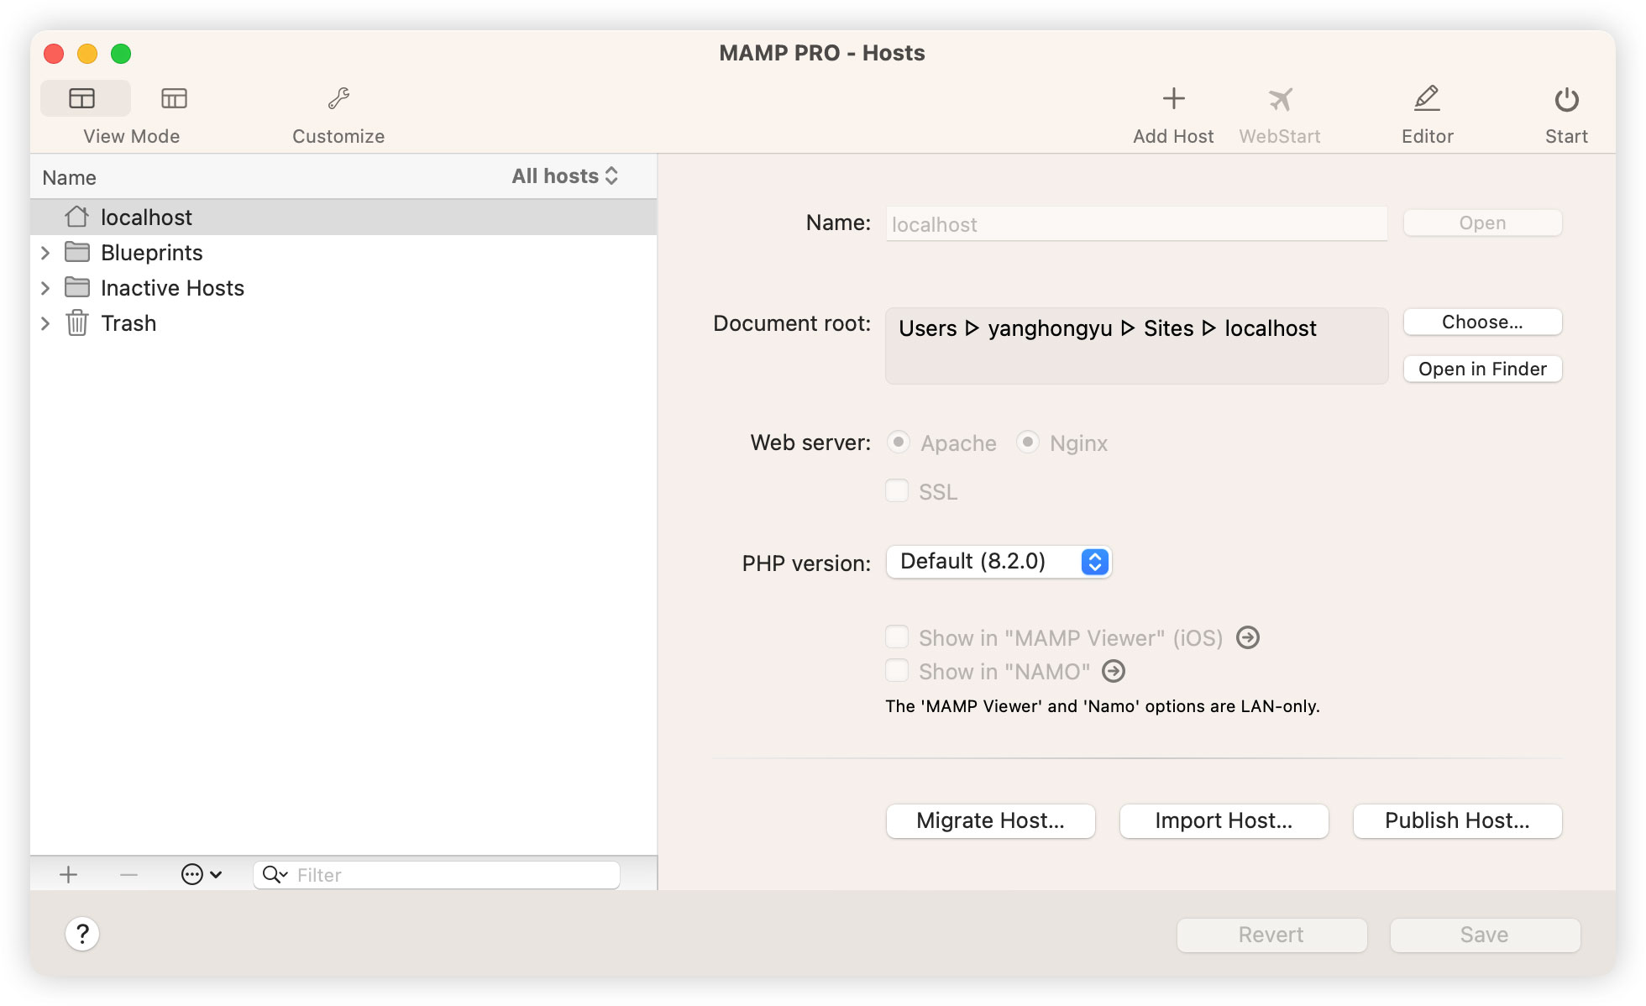This screenshot has width=1646, height=1006.
Task: Minimize the window with the yellow button
Action: tap(87, 54)
